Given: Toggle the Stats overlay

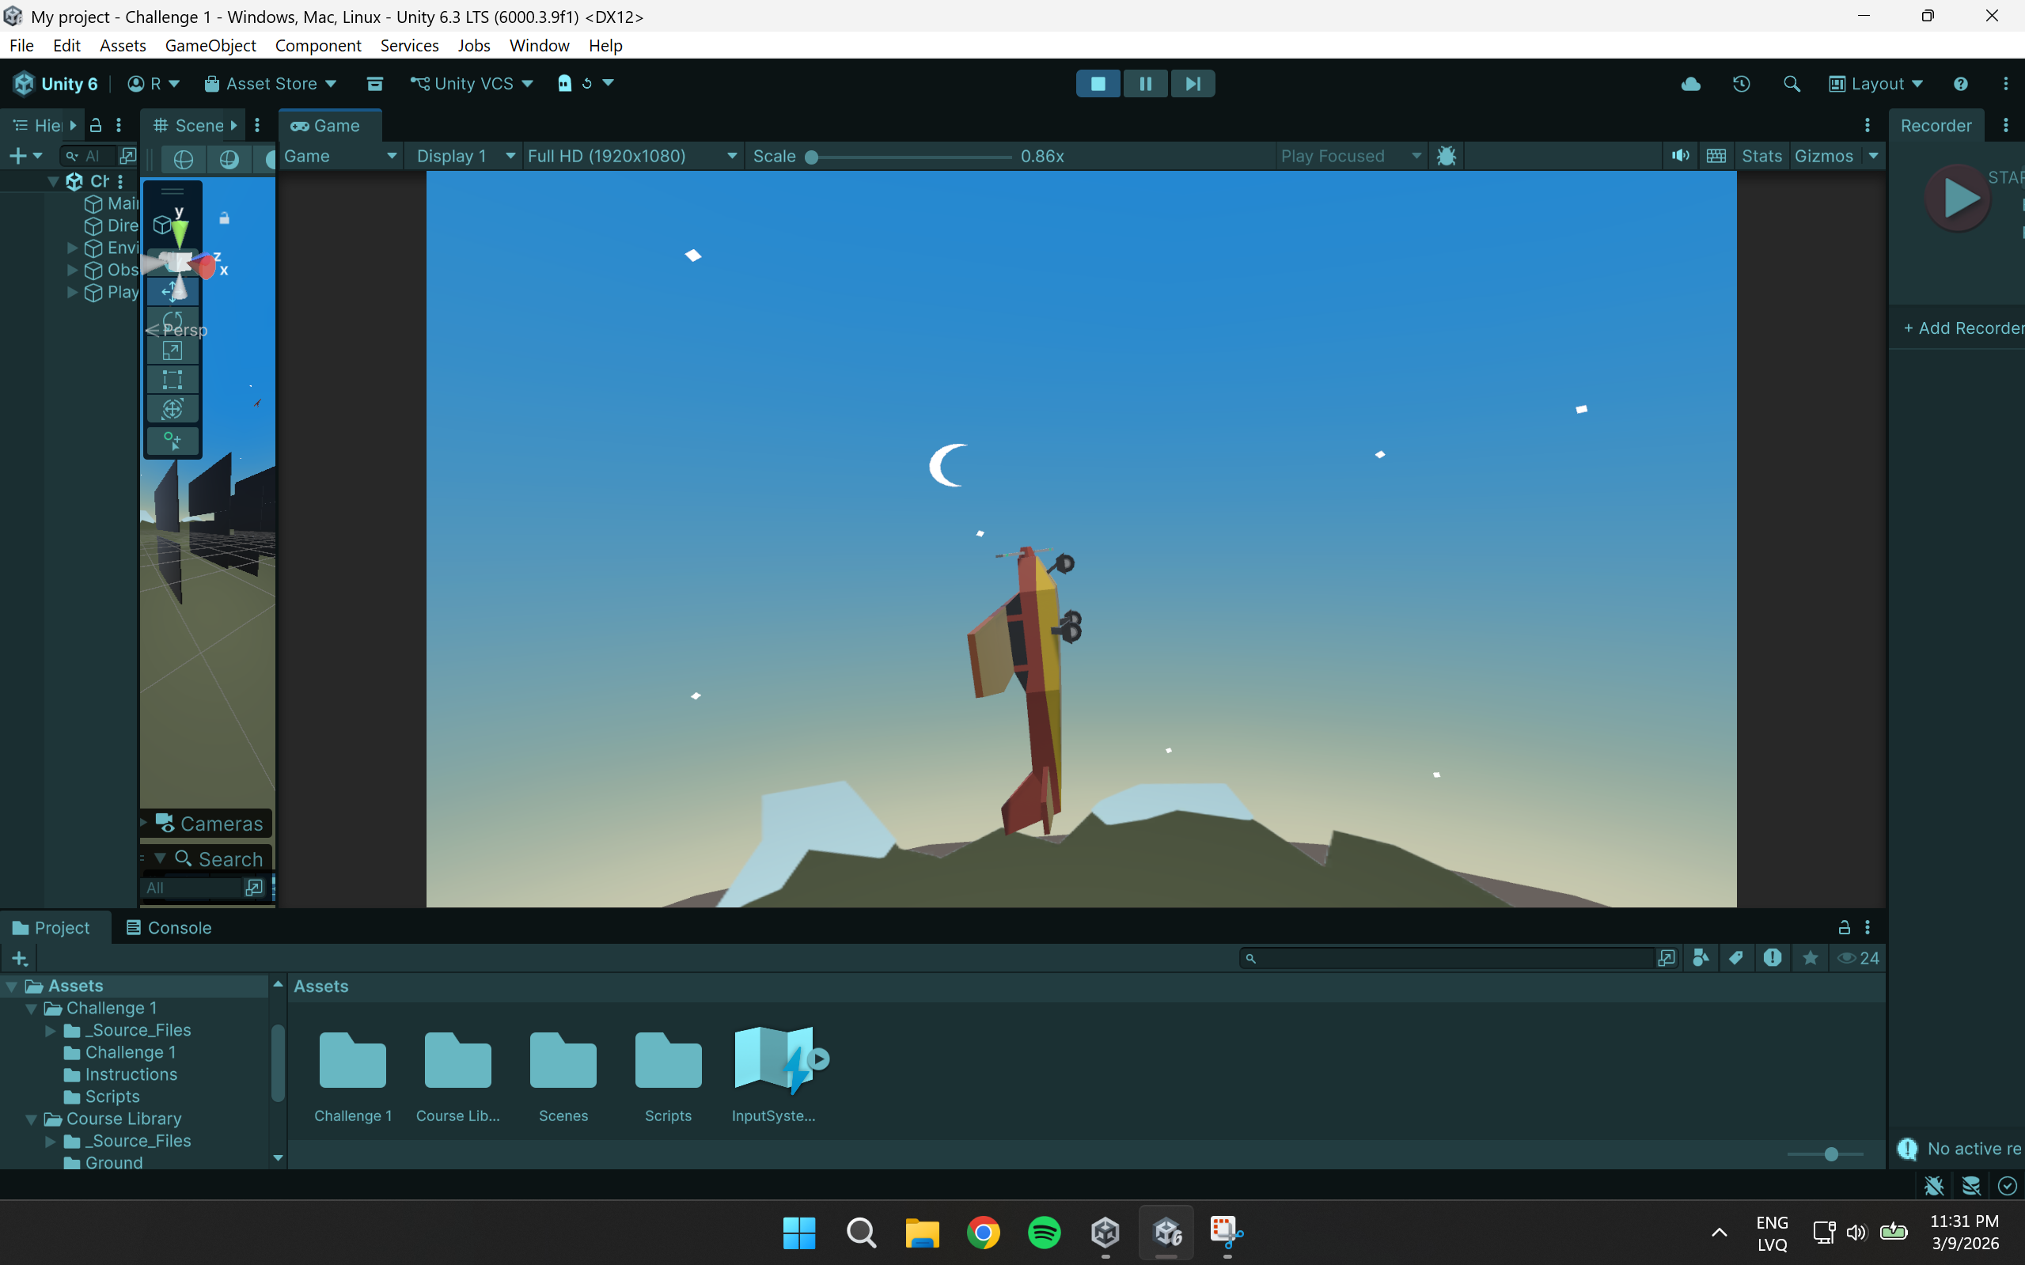Looking at the screenshot, I should click(1761, 157).
